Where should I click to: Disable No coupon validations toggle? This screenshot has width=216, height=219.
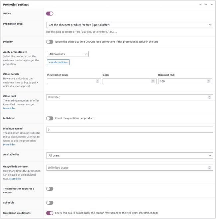[x=50, y=213]
